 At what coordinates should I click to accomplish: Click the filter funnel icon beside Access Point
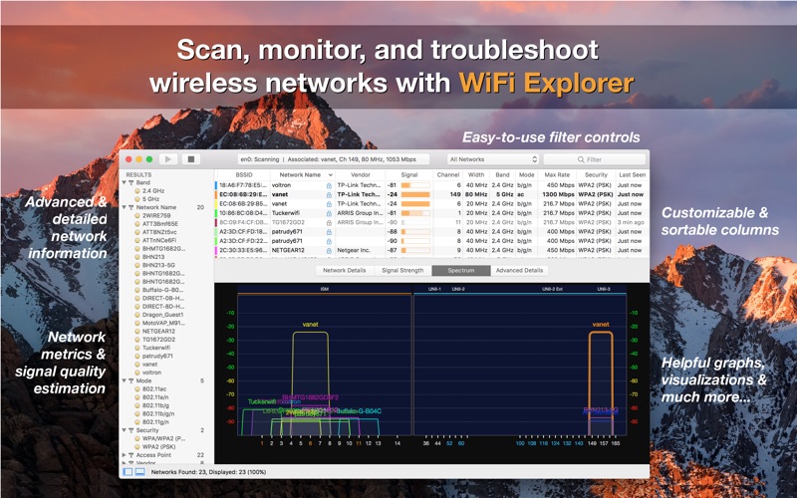(x=132, y=455)
